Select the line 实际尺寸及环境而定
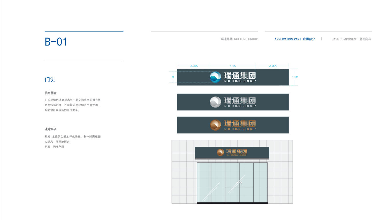Viewport: 391px width, 220px height. [57, 142]
